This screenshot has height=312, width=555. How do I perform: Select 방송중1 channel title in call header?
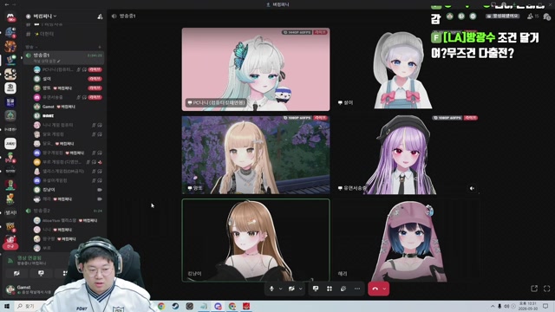127,16
